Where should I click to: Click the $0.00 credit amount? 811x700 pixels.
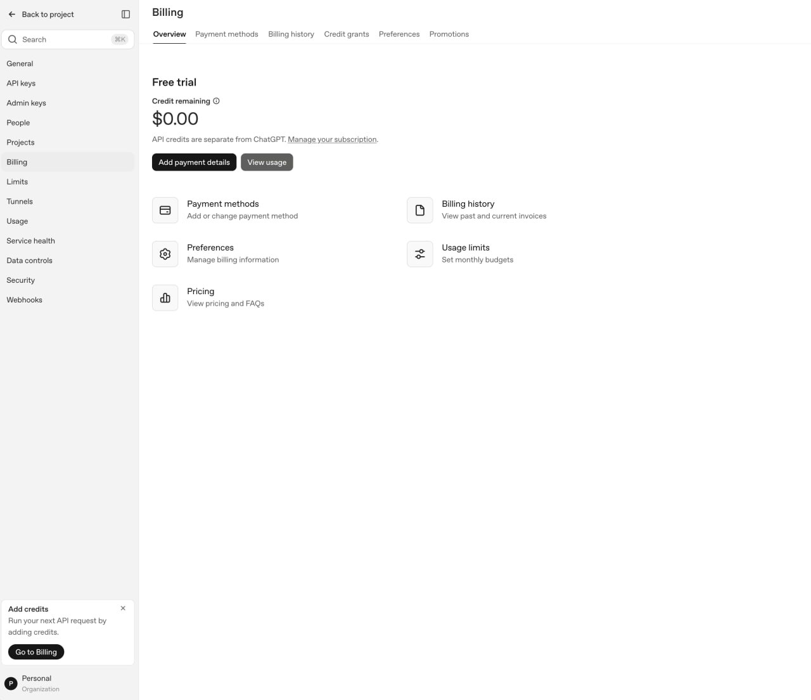(175, 119)
